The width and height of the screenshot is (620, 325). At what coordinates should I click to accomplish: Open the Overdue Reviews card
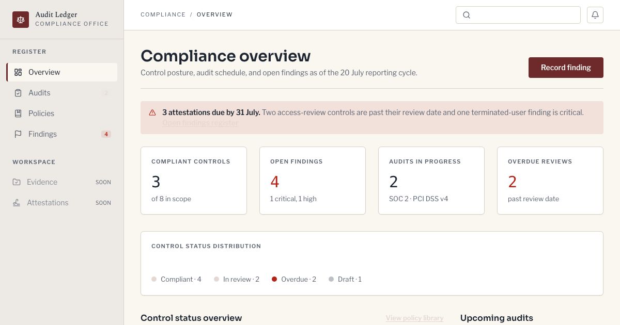[x=550, y=181]
